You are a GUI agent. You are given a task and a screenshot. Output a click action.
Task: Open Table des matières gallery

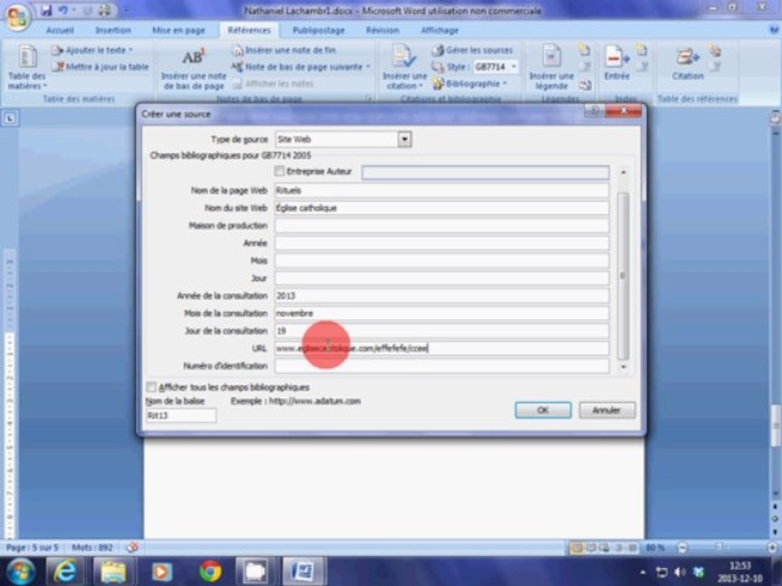click(27, 68)
